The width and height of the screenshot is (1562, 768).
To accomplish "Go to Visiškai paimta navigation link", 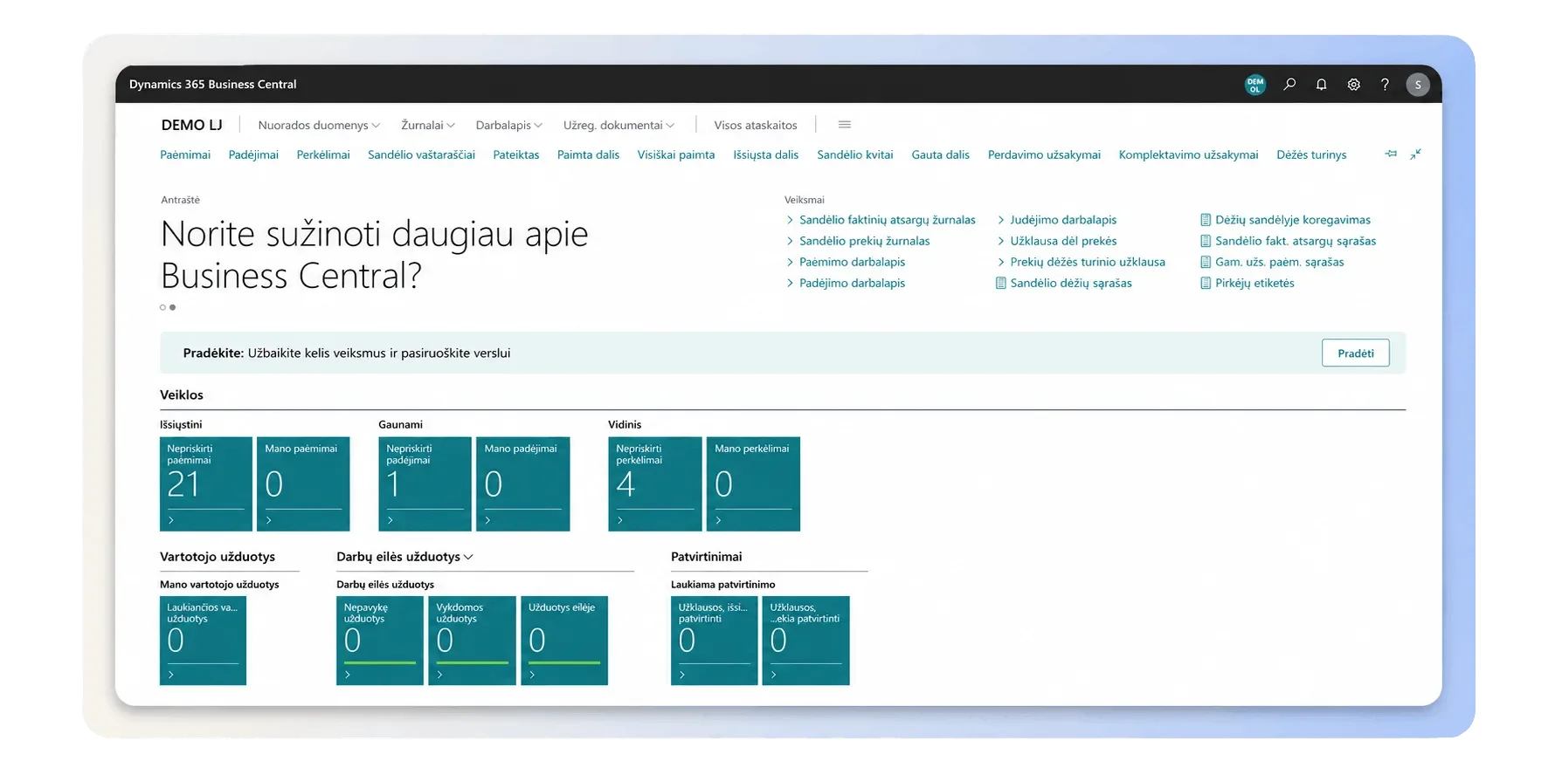I will (x=676, y=154).
